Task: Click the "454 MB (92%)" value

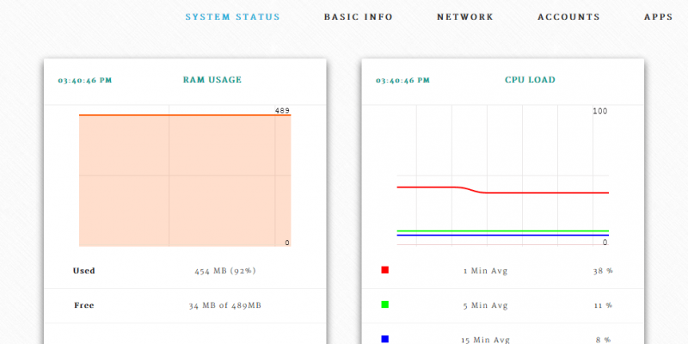Action: [x=225, y=271]
